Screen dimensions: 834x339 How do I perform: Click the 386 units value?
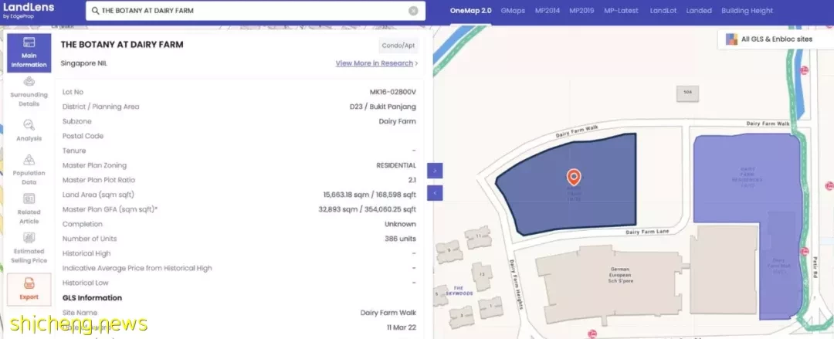point(401,239)
